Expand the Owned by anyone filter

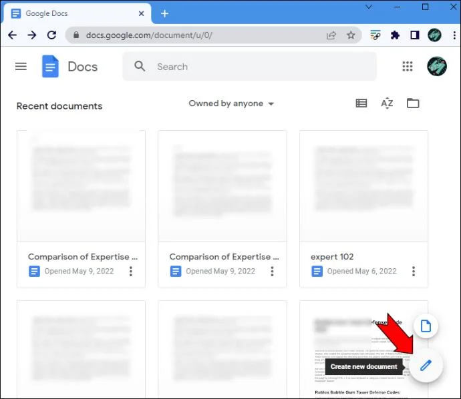pyautogui.click(x=231, y=103)
